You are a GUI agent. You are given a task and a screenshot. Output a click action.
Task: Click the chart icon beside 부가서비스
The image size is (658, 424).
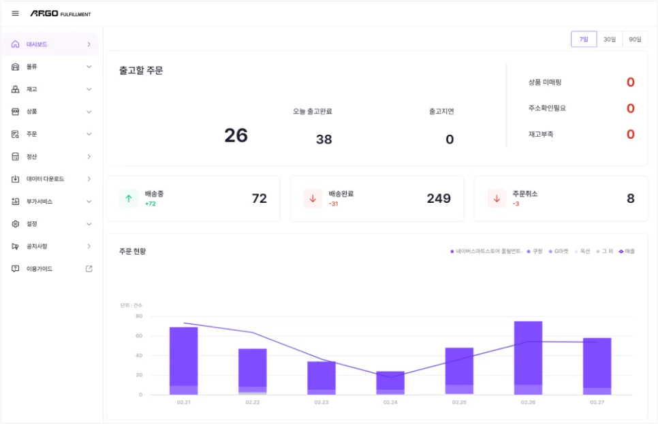click(x=15, y=201)
